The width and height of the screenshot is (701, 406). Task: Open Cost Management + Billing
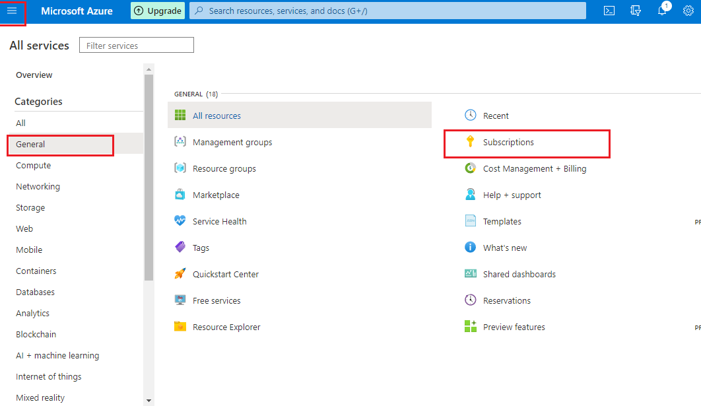pos(534,168)
